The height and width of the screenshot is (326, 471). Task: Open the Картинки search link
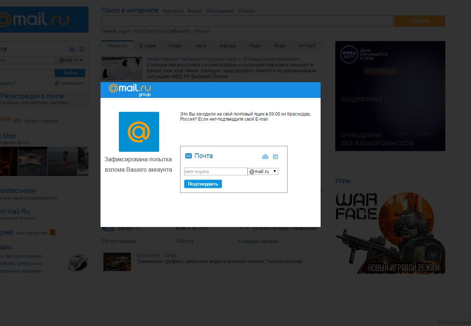pyautogui.click(x=173, y=11)
